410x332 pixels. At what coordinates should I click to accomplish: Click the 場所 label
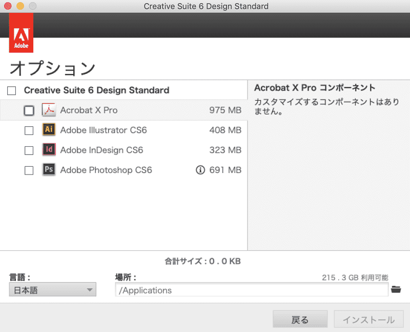[126, 277]
